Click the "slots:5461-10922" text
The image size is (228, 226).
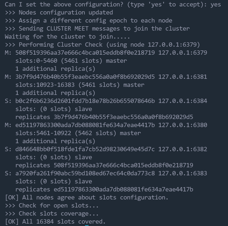pos(43,133)
